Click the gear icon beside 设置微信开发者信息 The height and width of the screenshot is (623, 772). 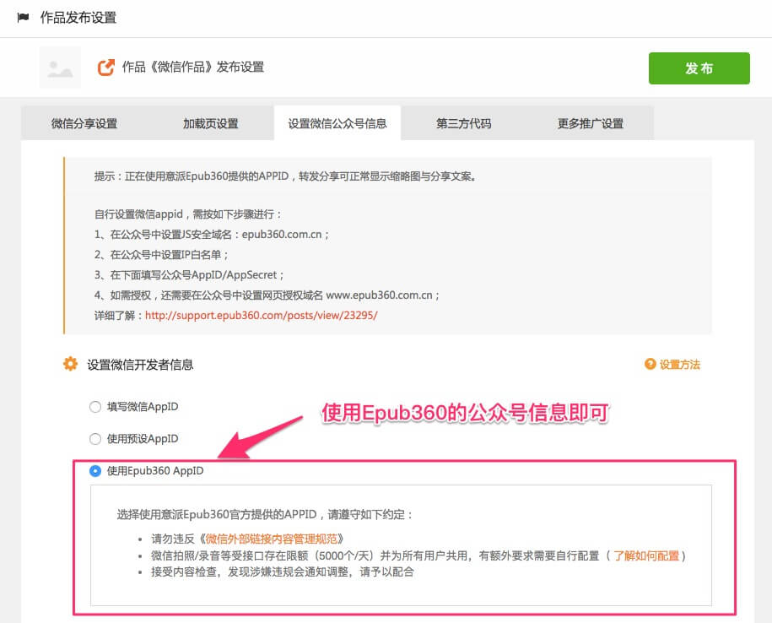coord(71,365)
